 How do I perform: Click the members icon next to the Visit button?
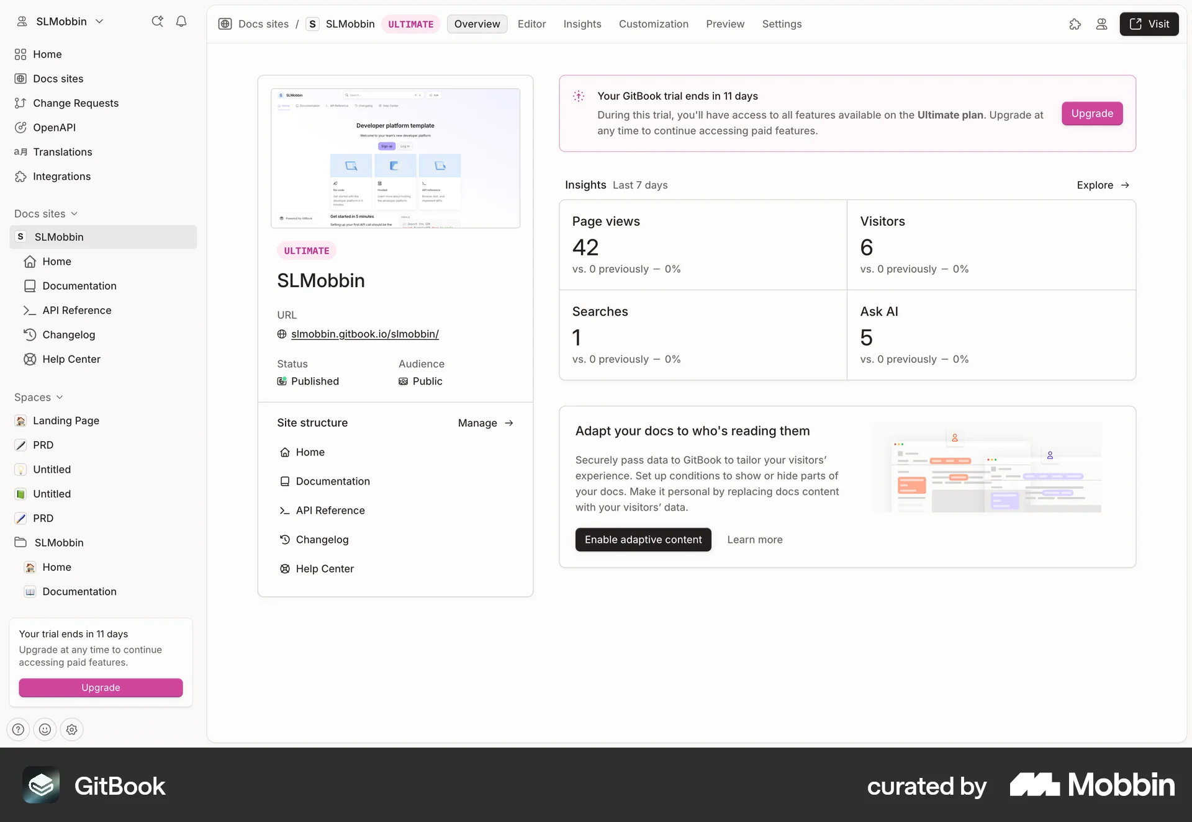pyautogui.click(x=1101, y=24)
